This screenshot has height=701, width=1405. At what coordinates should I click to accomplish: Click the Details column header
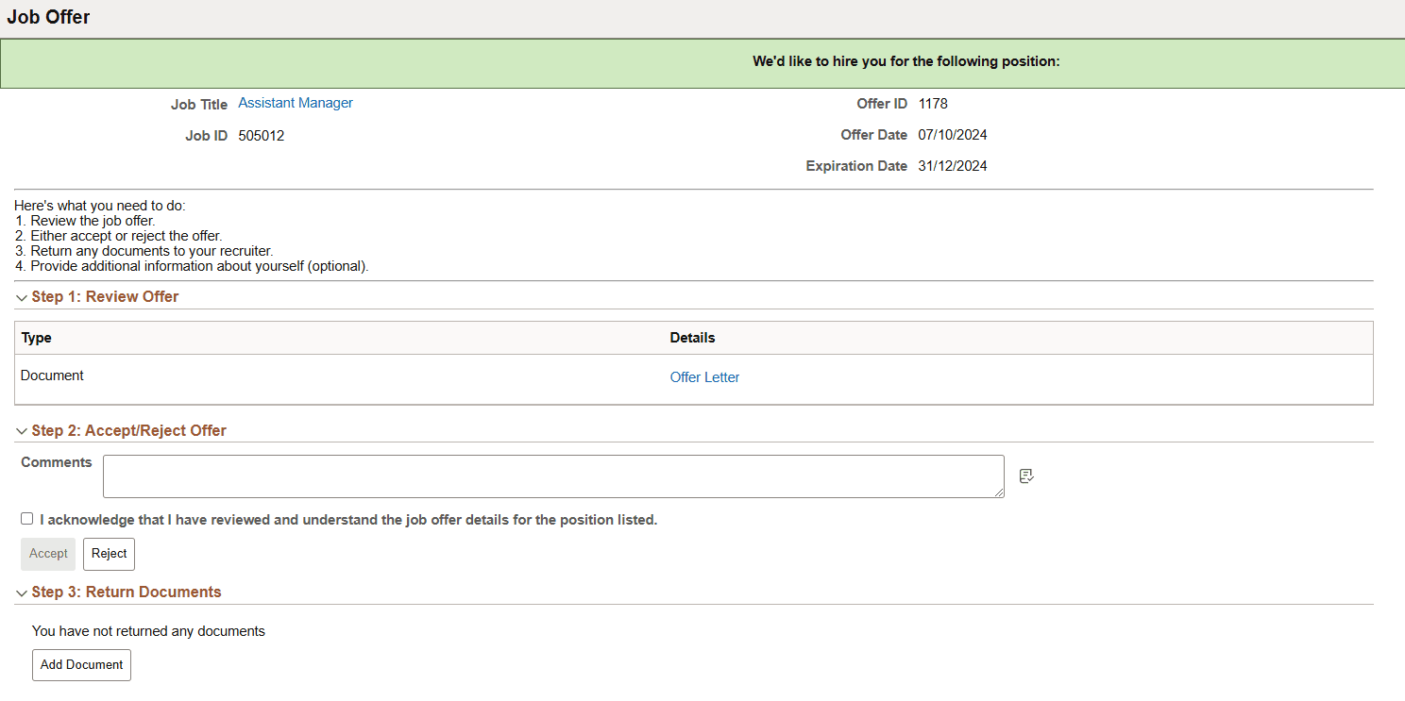coord(692,337)
